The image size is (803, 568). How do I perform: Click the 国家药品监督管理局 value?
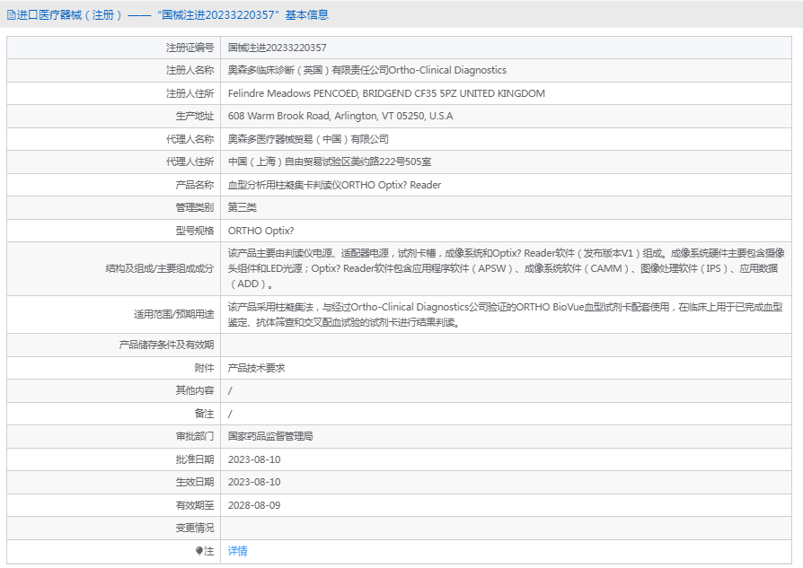270,436
